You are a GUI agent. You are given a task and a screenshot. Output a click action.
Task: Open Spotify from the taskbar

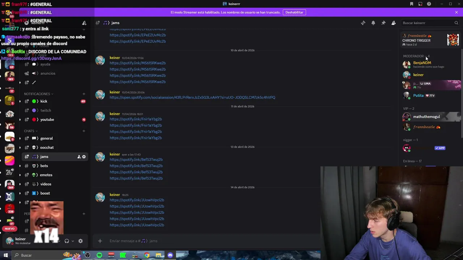point(99,255)
